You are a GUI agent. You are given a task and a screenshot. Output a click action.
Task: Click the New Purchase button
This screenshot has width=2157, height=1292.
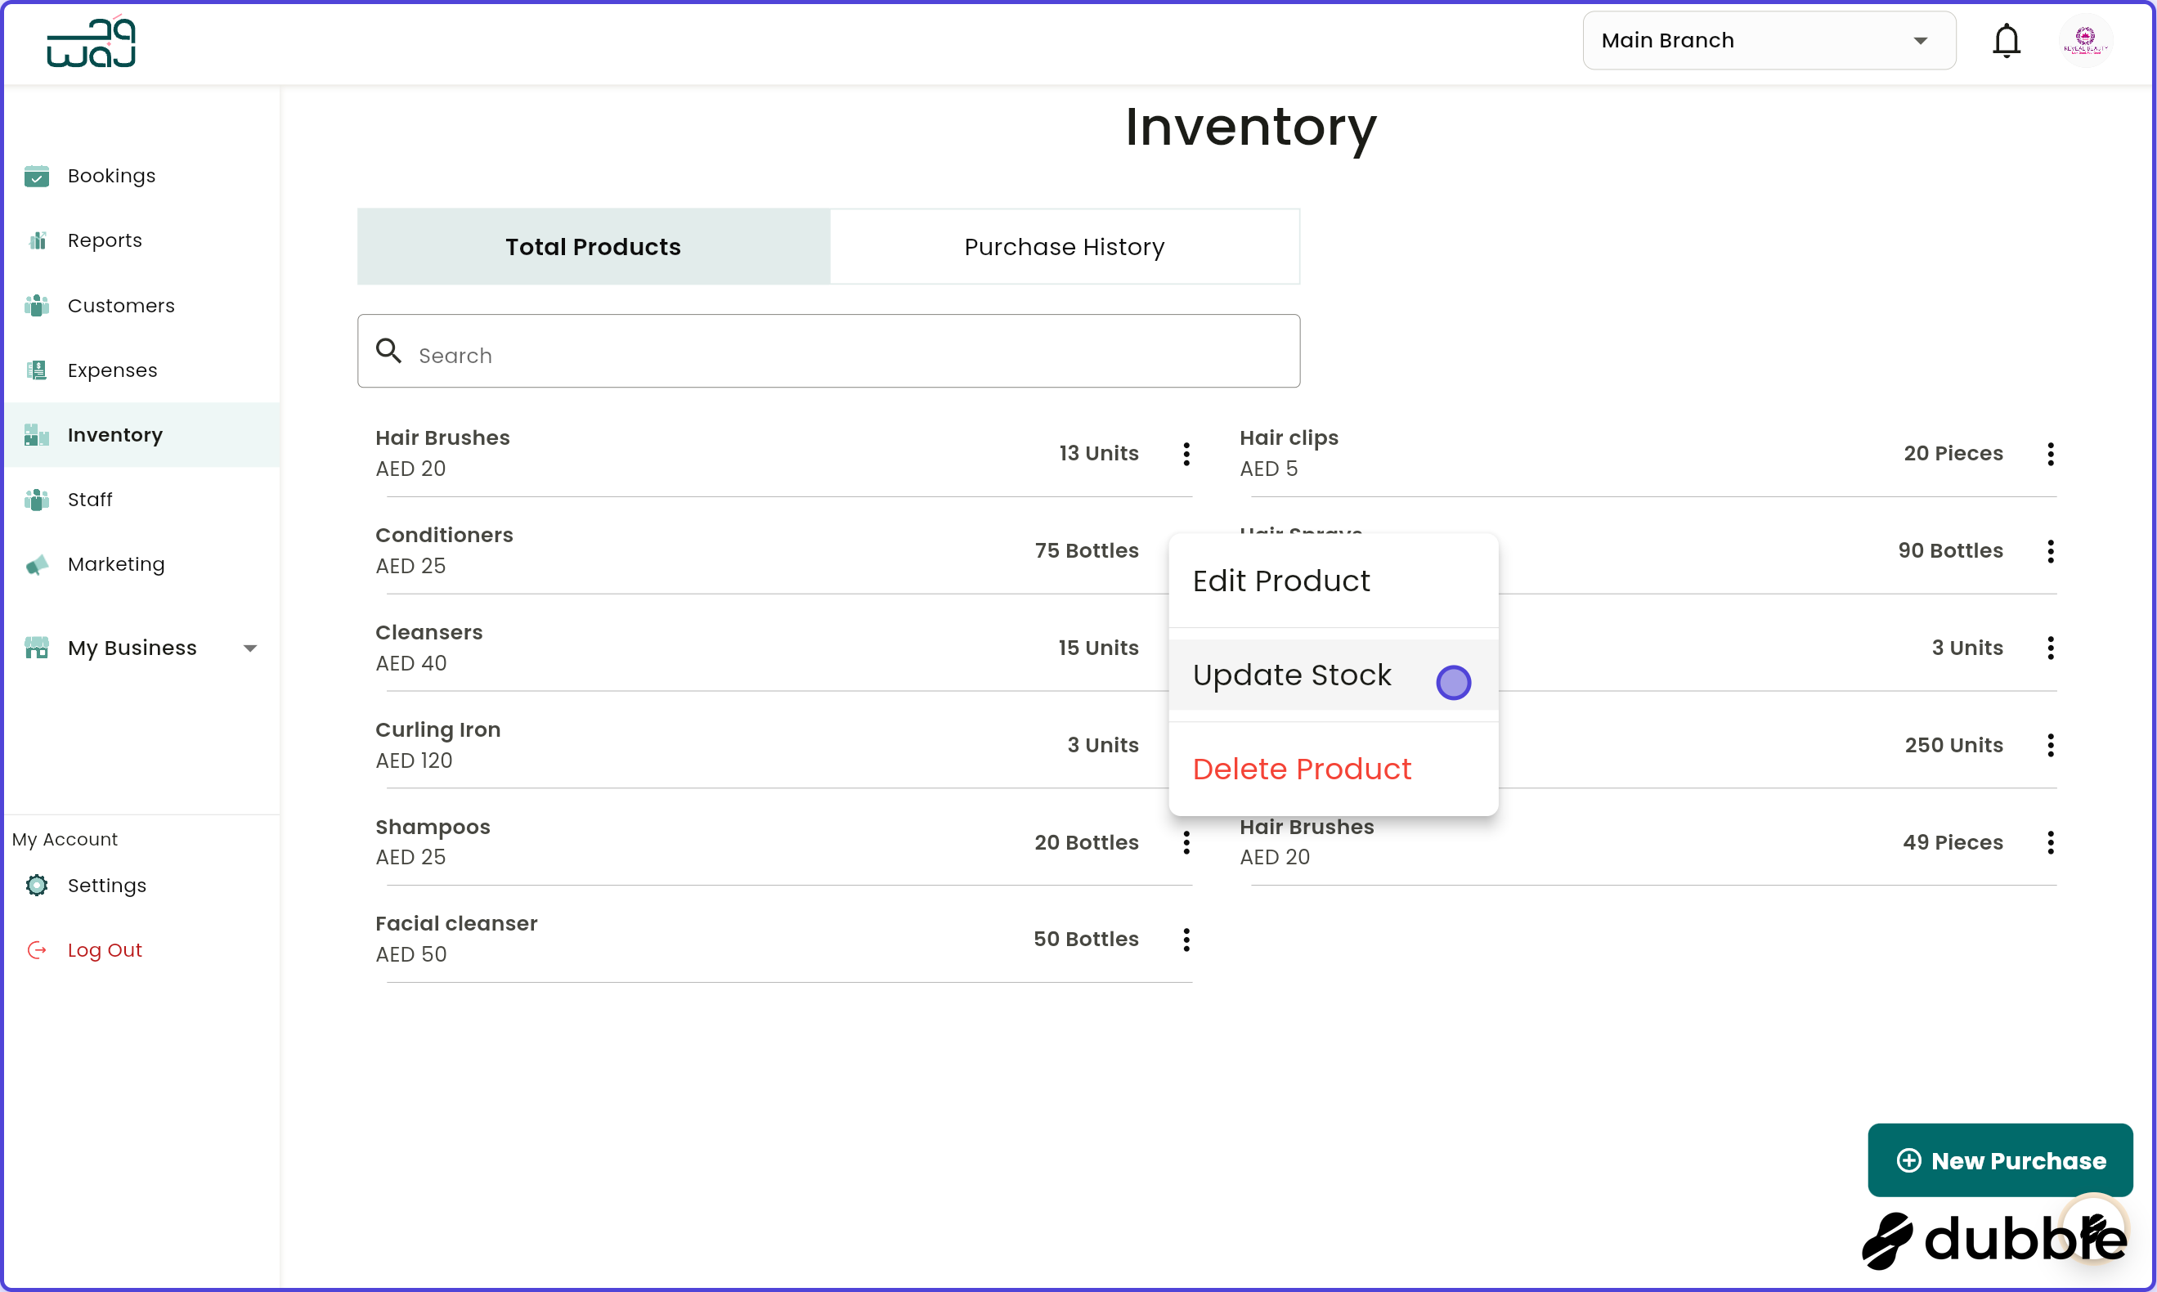(1999, 1160)
